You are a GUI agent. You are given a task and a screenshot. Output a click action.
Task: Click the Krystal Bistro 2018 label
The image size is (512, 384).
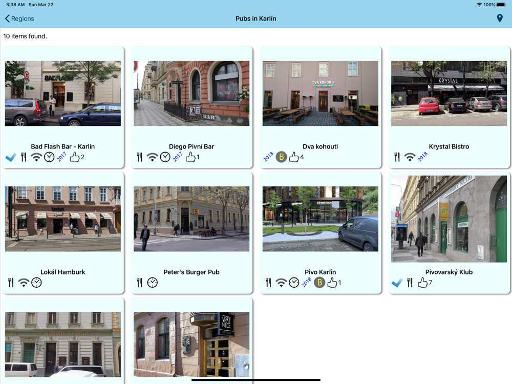[422, 157]
